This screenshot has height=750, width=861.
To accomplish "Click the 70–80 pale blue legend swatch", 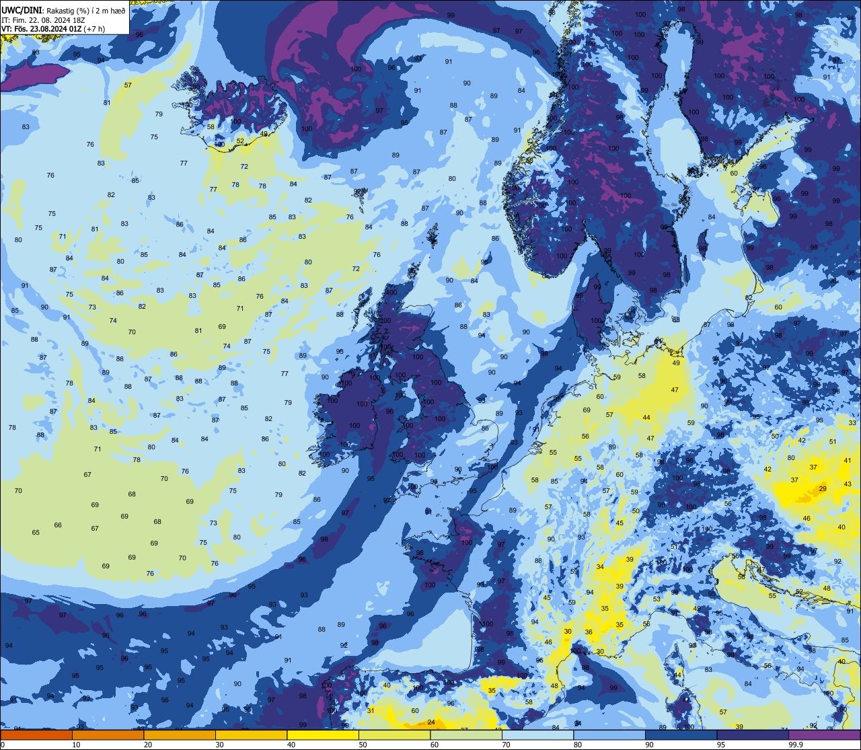I will pyautogui.click(x=537, y=735).
